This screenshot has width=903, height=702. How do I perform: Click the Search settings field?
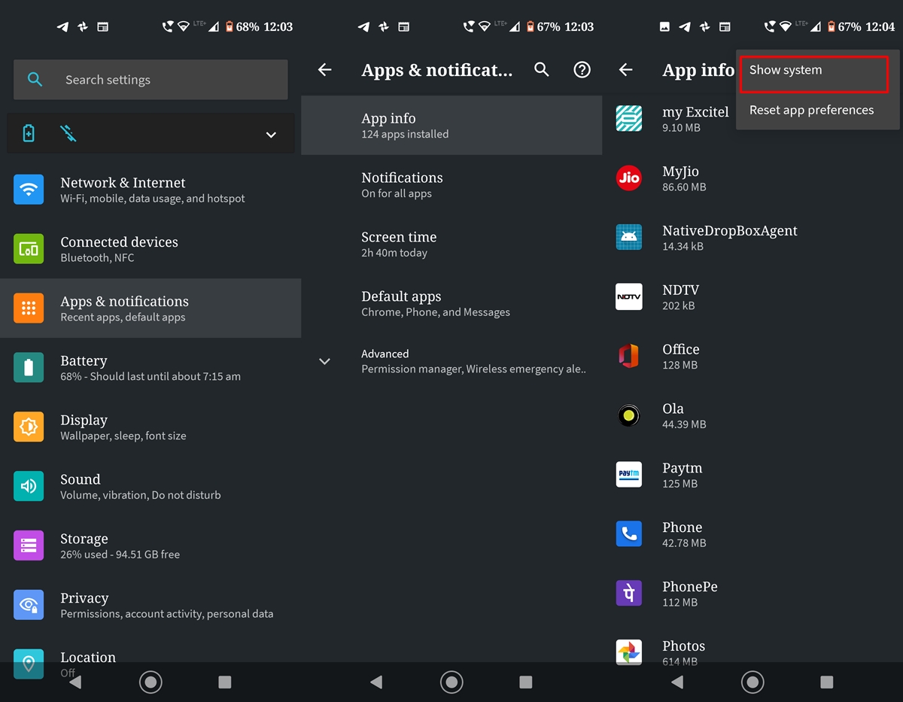click(150, 80)
